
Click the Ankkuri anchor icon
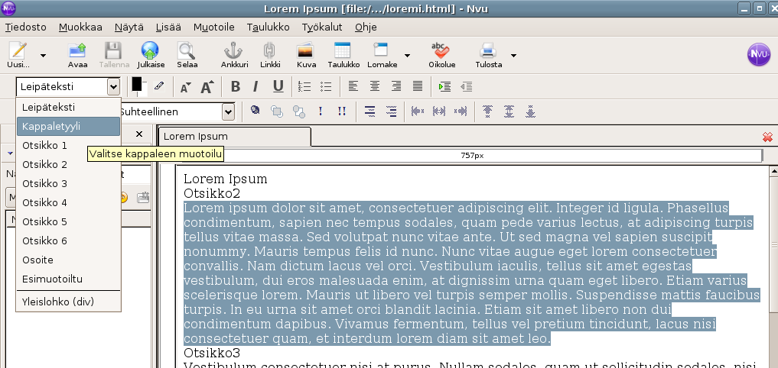click(x=234, y=53)
